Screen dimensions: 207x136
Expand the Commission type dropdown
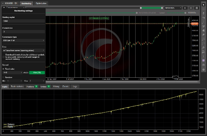click(23, 40)
